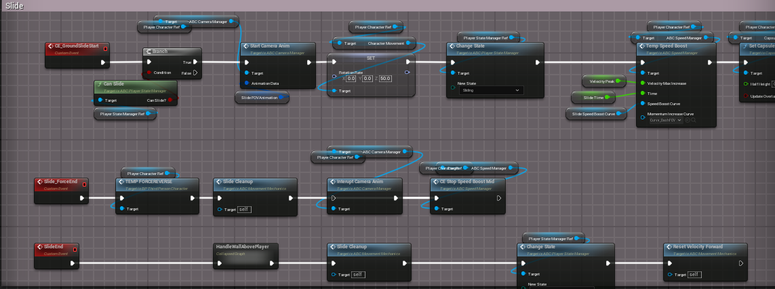Click the Rotation Rate X value field
This screenshot has width=775, height=289.
[351, 79]
